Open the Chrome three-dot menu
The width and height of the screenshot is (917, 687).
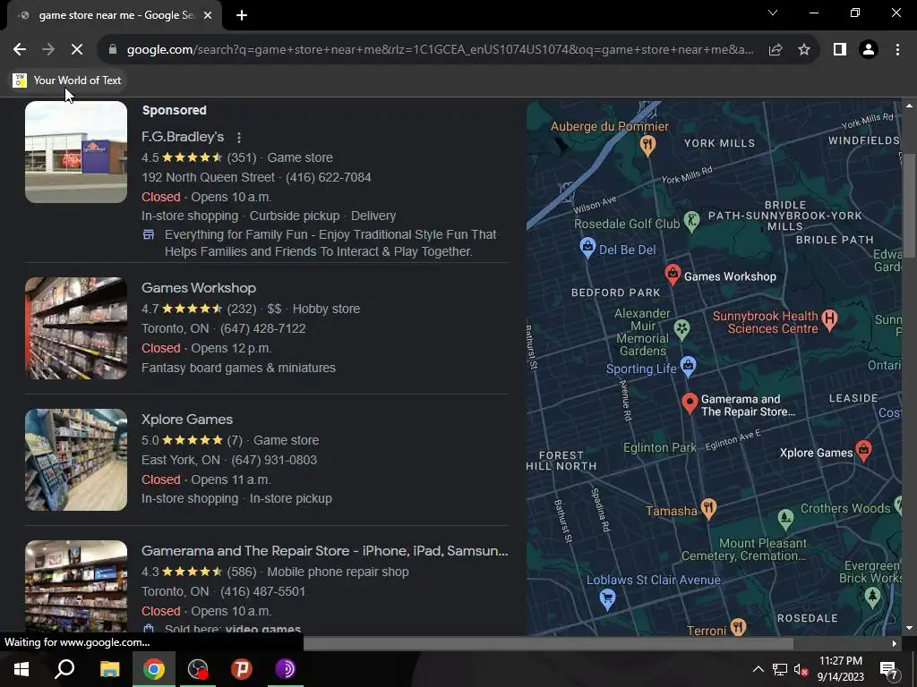click(x=897, y=50)
